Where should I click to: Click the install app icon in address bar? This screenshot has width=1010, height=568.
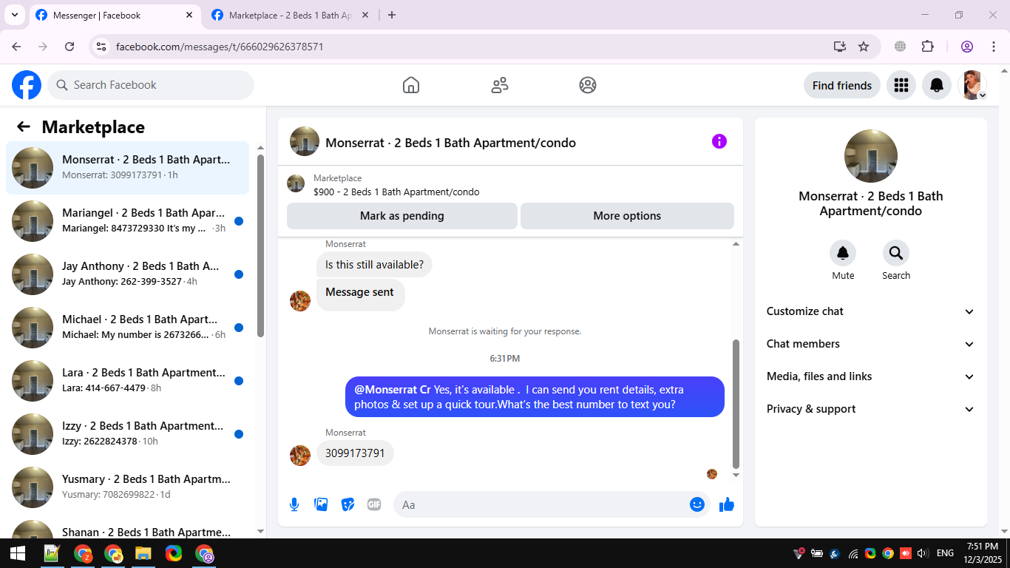tap(840, 47)
